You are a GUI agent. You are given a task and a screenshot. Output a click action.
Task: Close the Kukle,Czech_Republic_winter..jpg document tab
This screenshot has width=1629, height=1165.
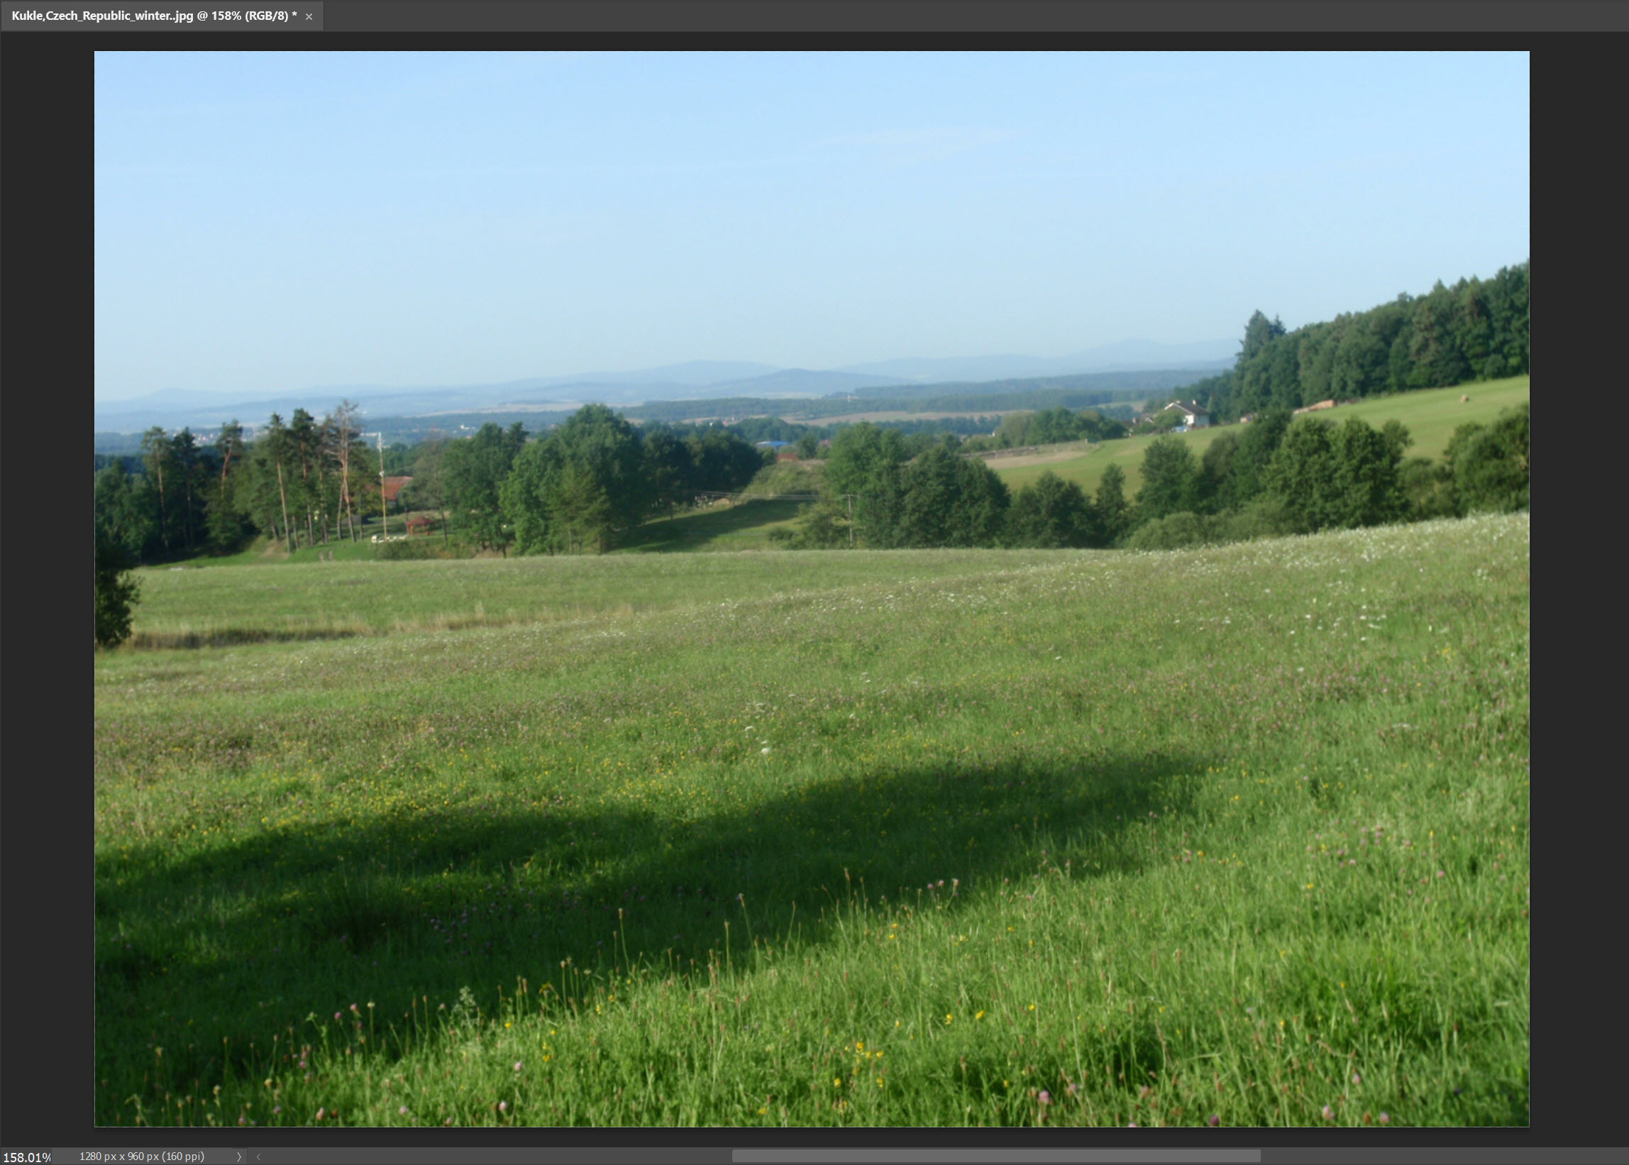pyautogui.click(x=309, y=16)
